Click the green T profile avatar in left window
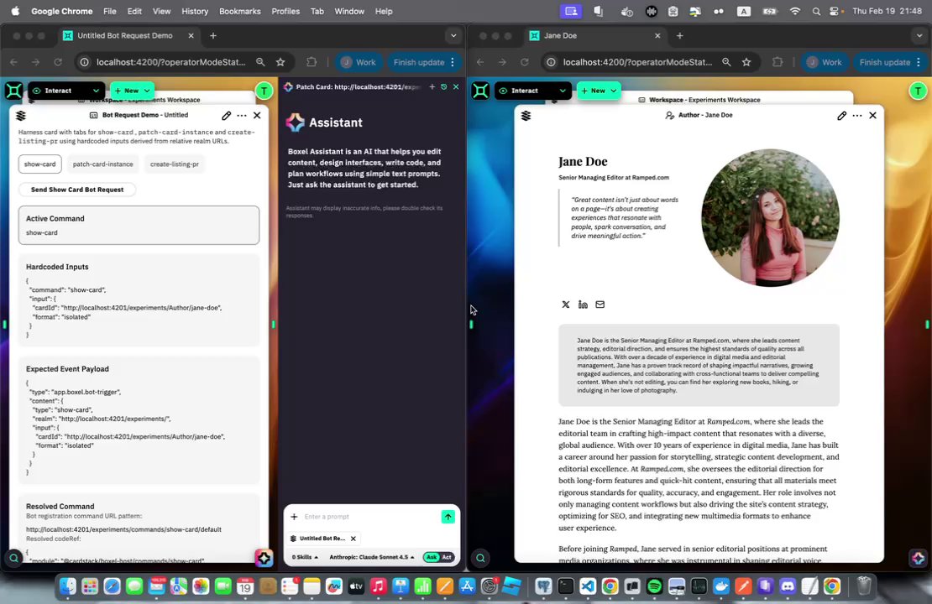The width and height of the screenshot is (932, 604). point(264,91)
